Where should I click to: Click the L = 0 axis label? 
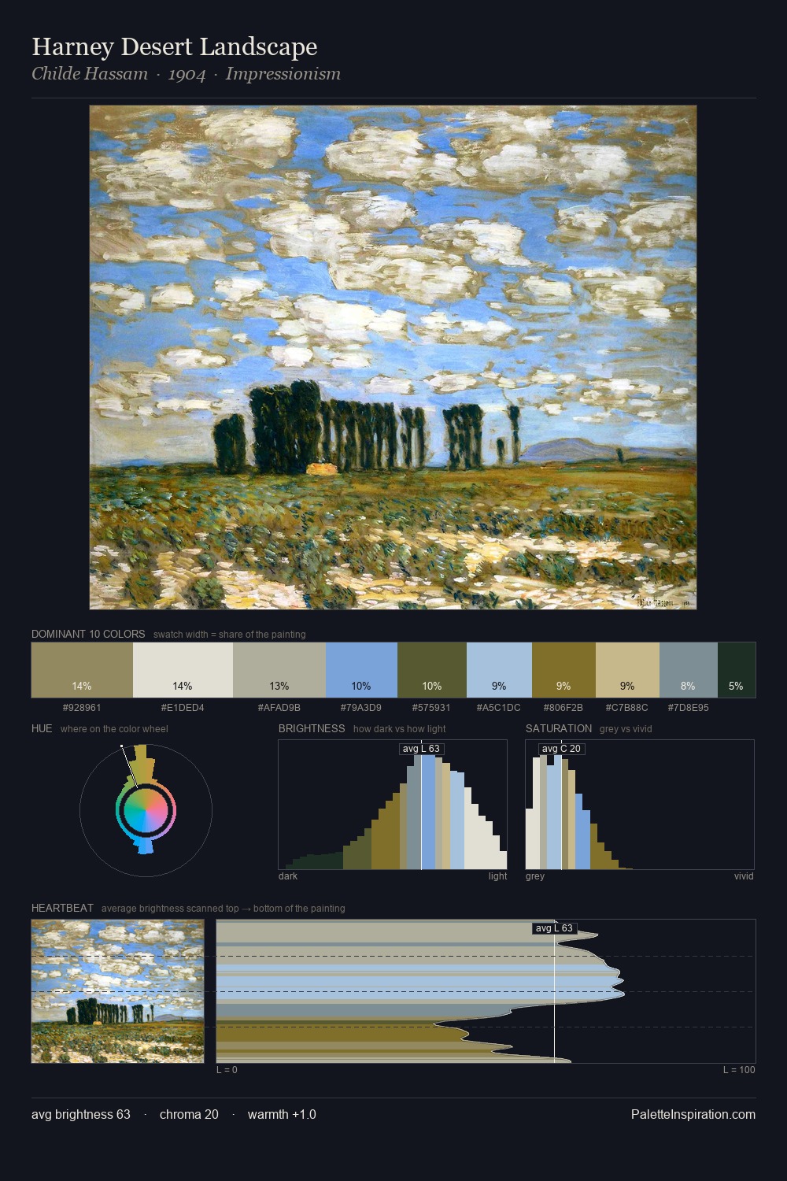click(x=227, y=1070)
